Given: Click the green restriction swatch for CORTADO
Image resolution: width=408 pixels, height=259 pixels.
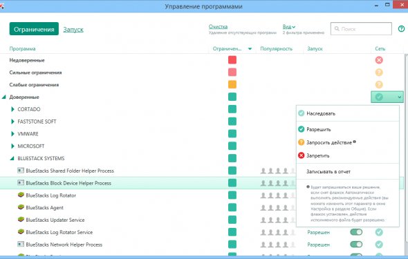Looking at the screenshot, I should tap(232, 109).
